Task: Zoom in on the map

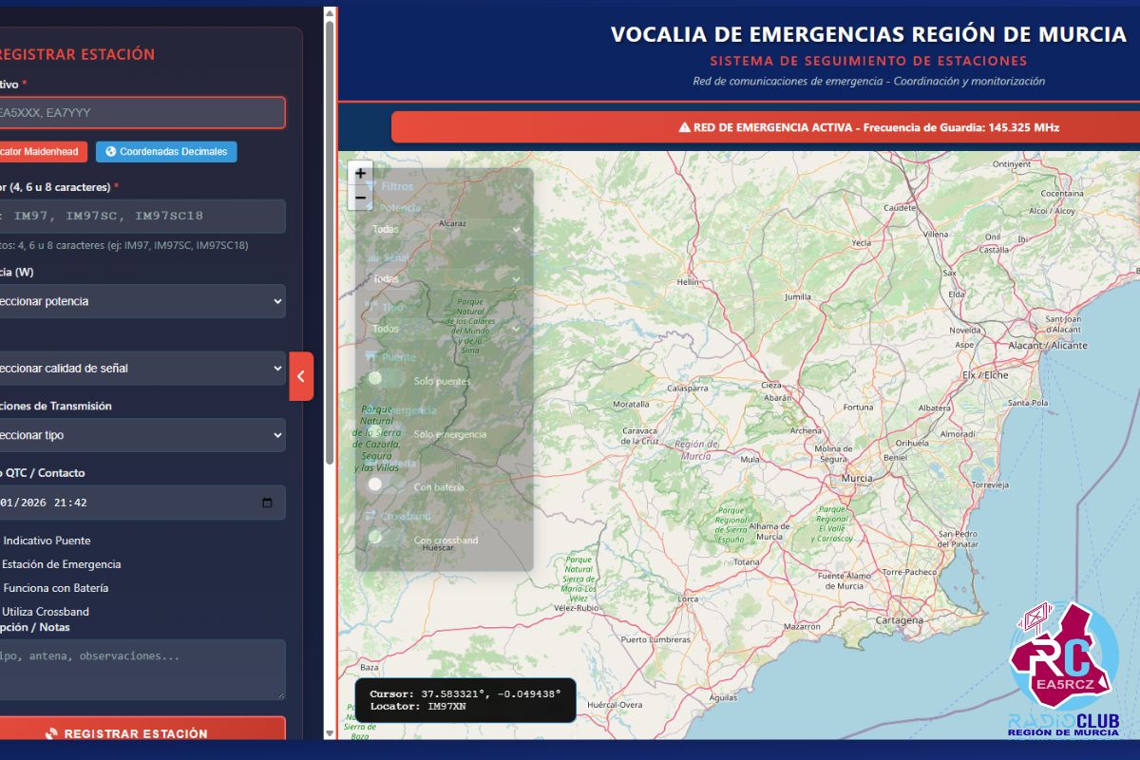Action: point(361,174)
